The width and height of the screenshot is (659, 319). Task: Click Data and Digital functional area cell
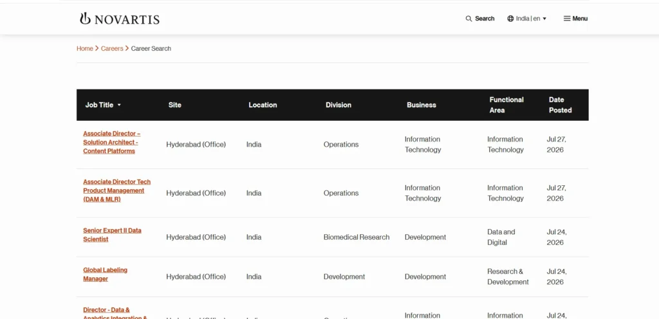pyautogui.click(x=501, y=237)
